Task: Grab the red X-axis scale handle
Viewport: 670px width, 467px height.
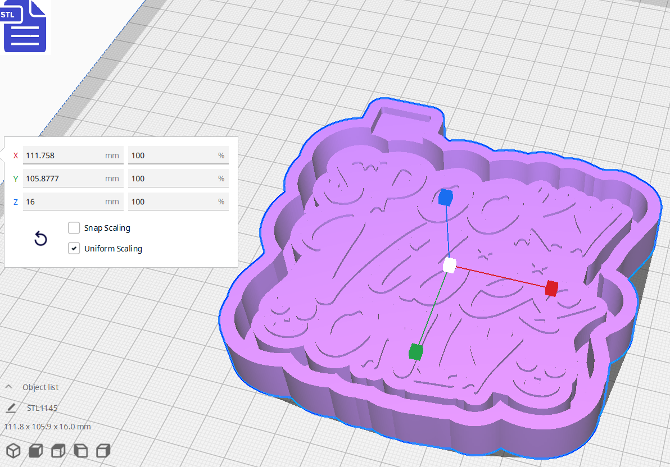Action: (x=550, y=289)
